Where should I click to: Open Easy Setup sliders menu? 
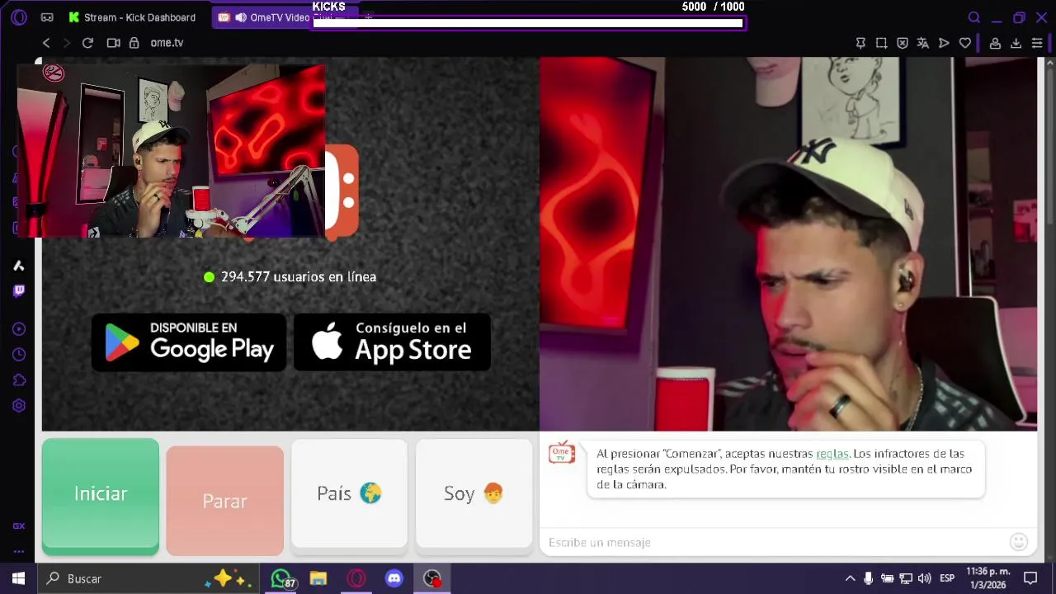[x=1037, y=43]
